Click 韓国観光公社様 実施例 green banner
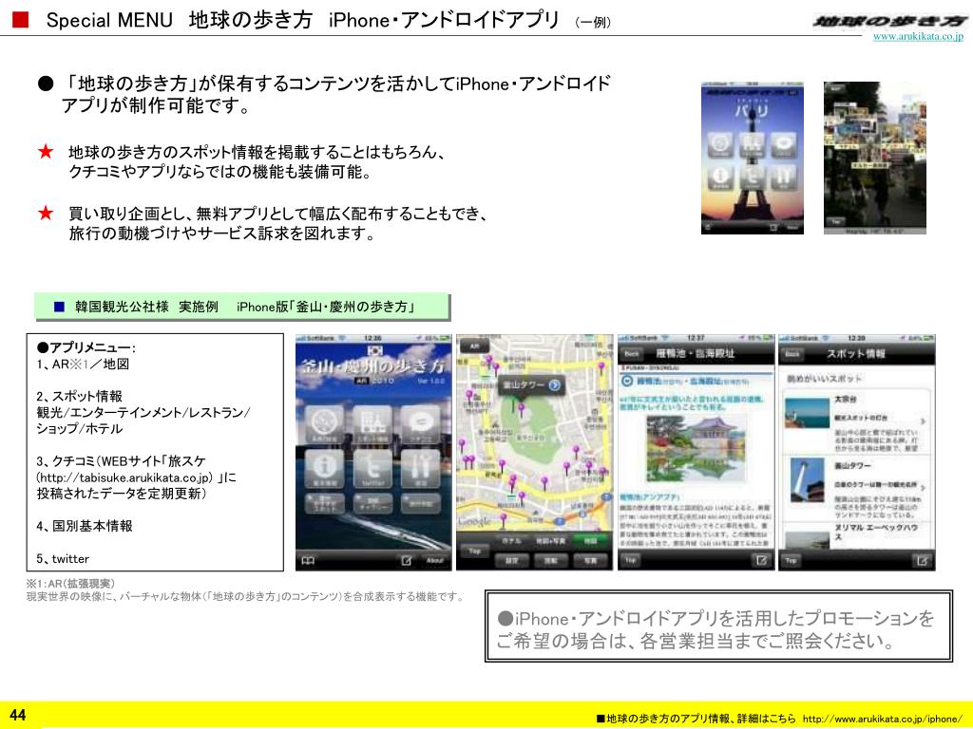973x729 pixels. coord(242,307)
